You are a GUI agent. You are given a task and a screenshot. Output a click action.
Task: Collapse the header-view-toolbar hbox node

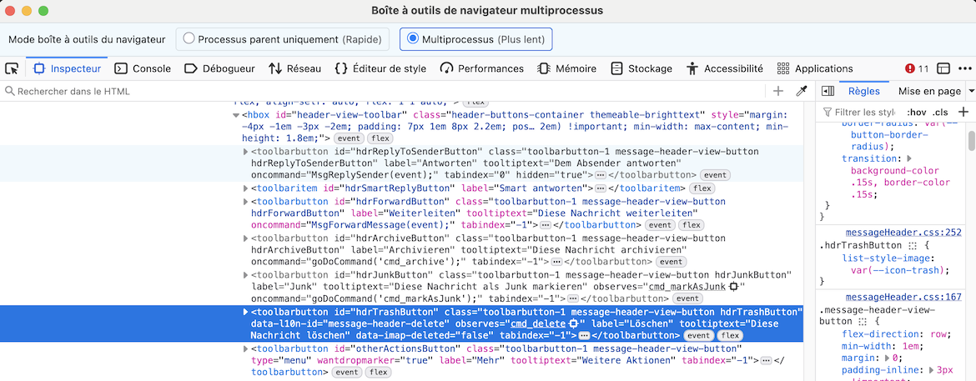click(x=235, y=115)
